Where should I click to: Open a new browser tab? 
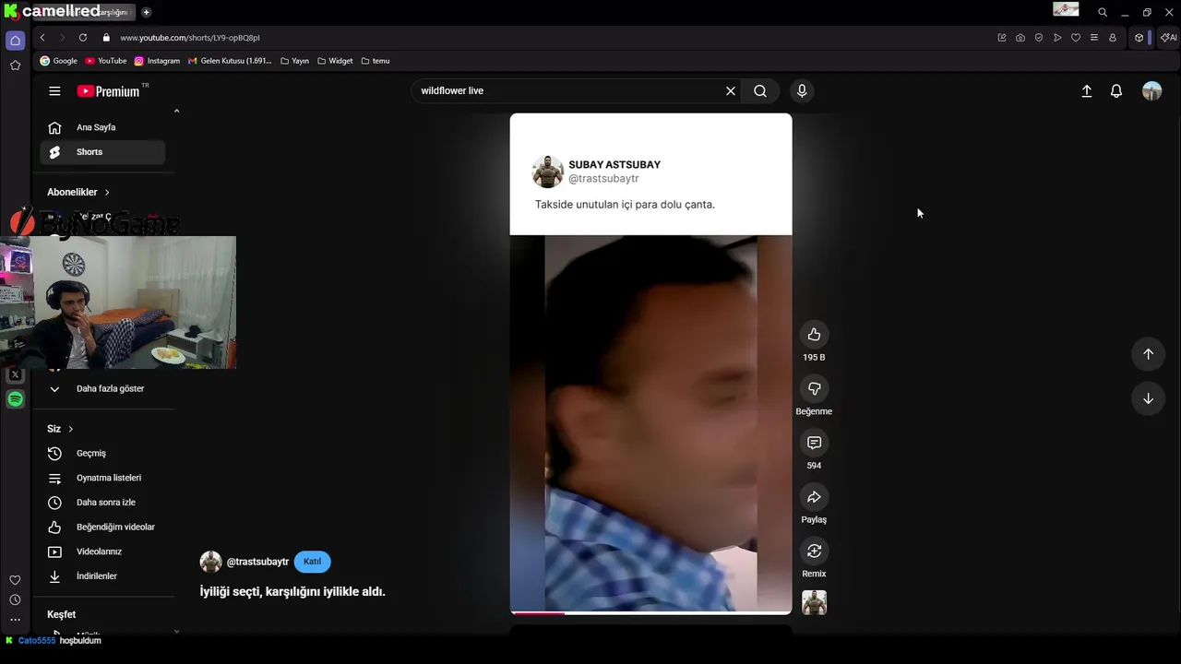(x=146, y=12)
